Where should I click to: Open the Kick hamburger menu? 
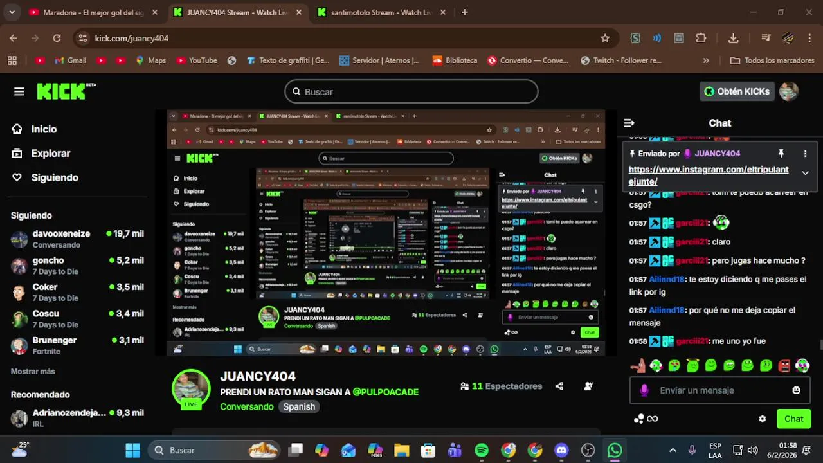19,92
